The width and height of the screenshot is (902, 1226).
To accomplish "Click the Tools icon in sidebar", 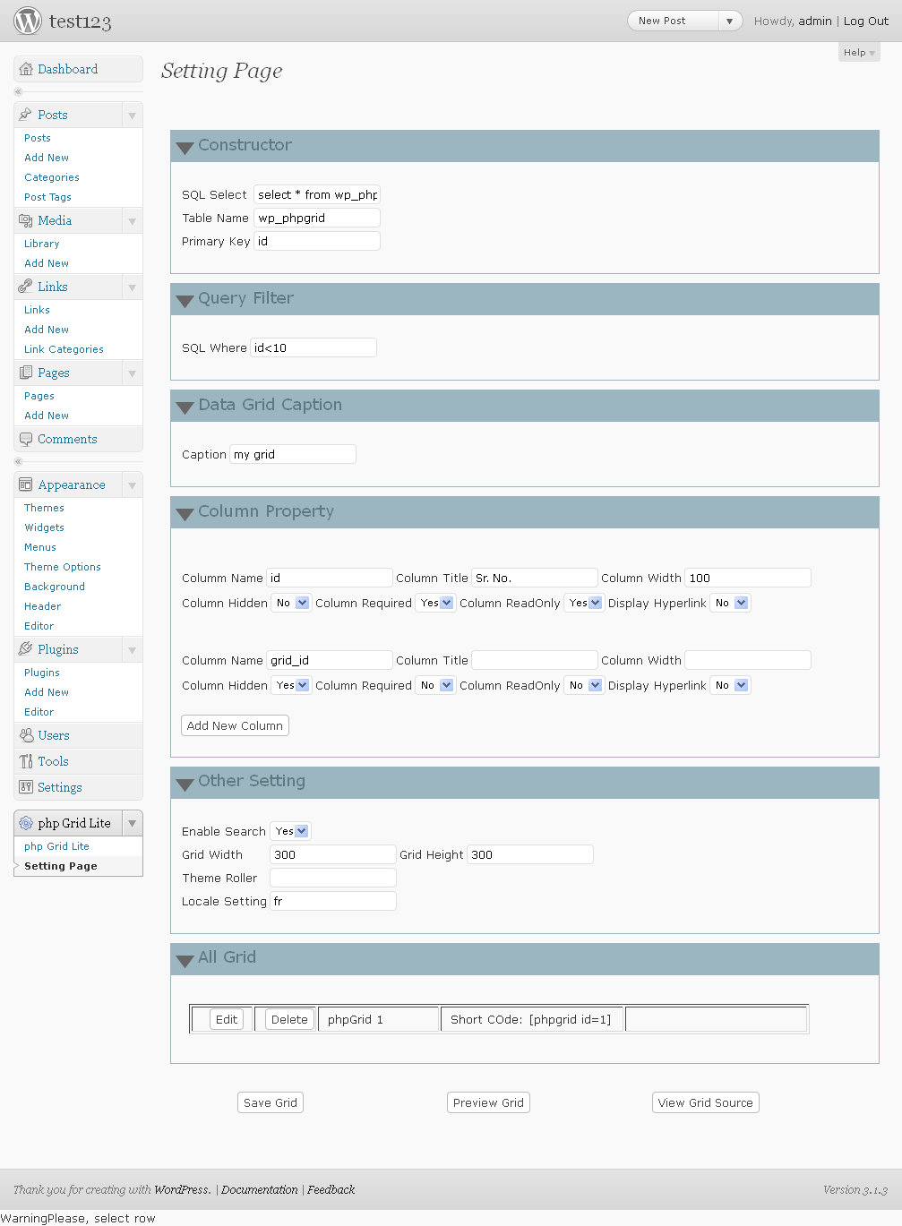I will click(x=26, y=761).
